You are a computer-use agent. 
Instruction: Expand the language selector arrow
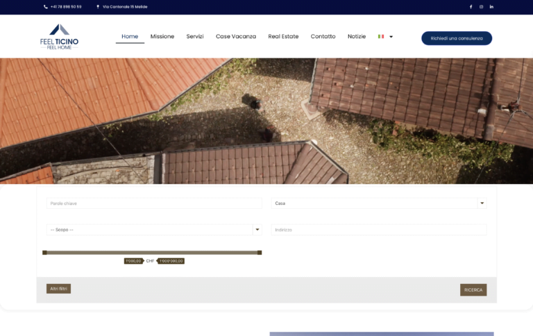(x=391, y=37)
